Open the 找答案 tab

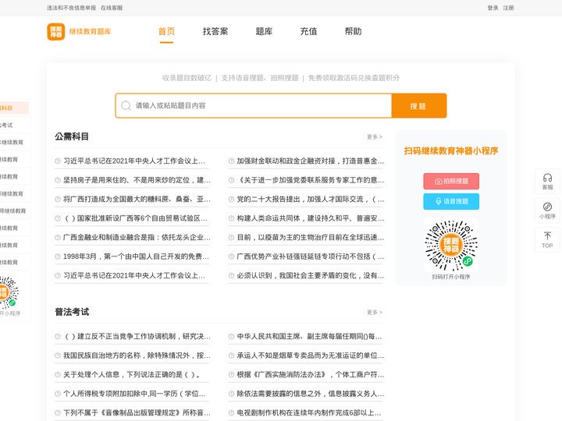[215, 31]
